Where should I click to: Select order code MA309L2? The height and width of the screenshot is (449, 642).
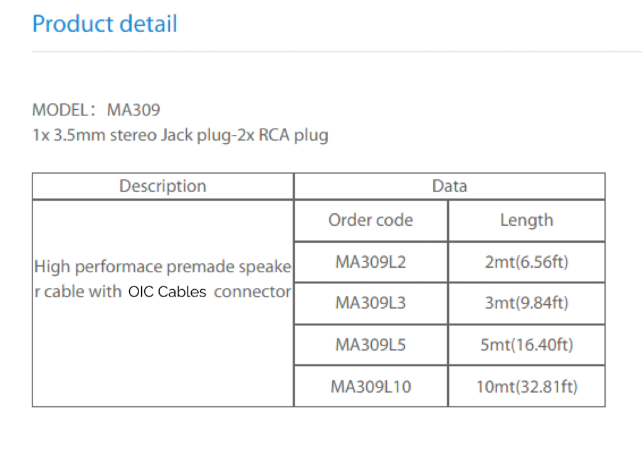pyautogui.click(x=371, y=261)
